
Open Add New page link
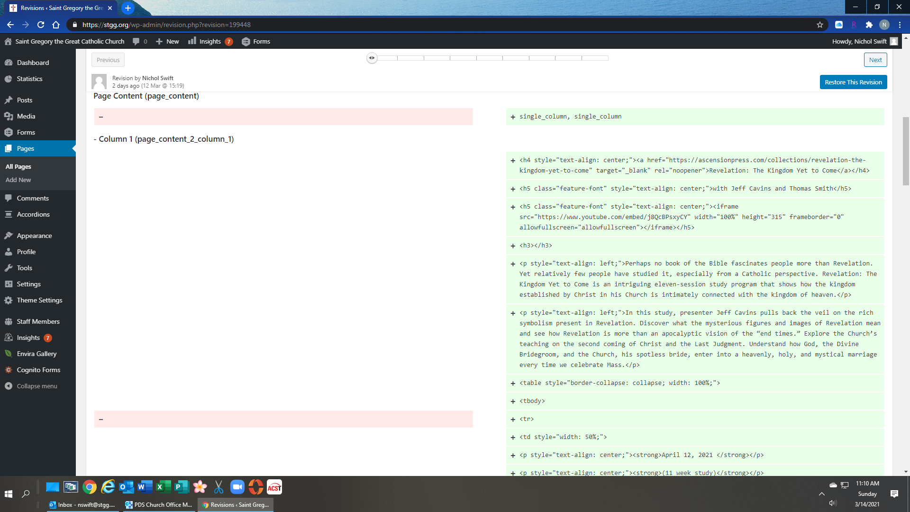tap(18, 180)
